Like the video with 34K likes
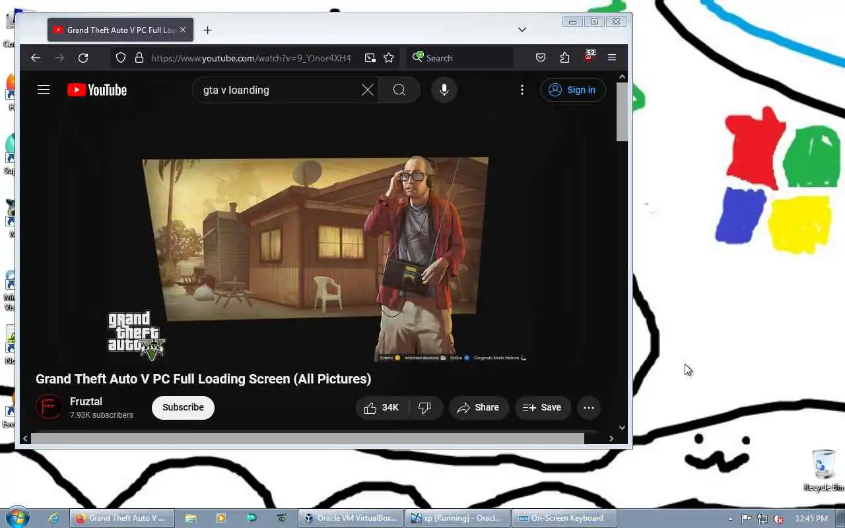 click(382, 407)
